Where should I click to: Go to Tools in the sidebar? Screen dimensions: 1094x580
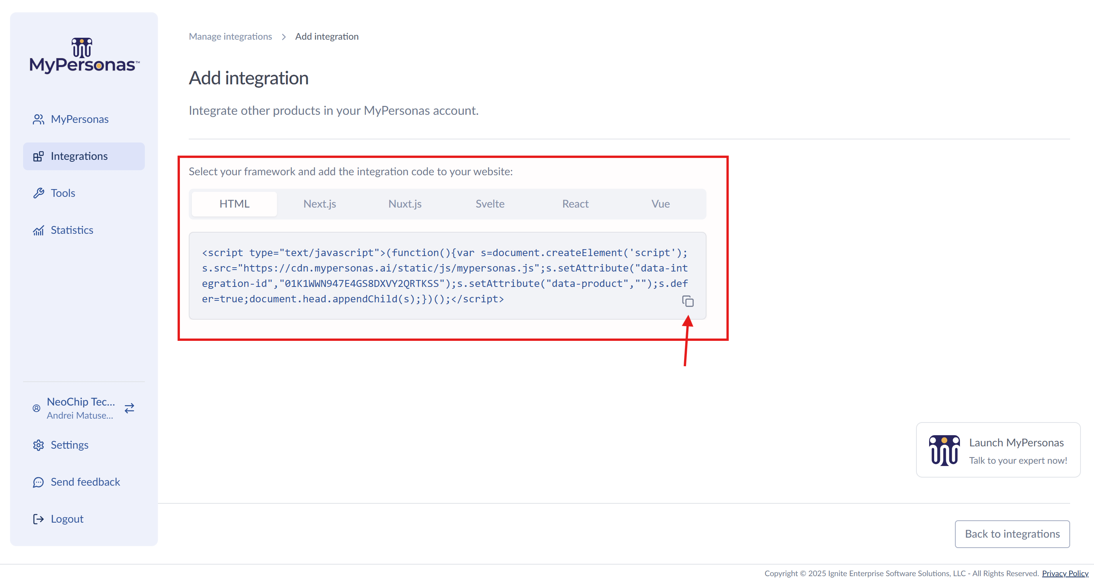(x=84, y=193)
